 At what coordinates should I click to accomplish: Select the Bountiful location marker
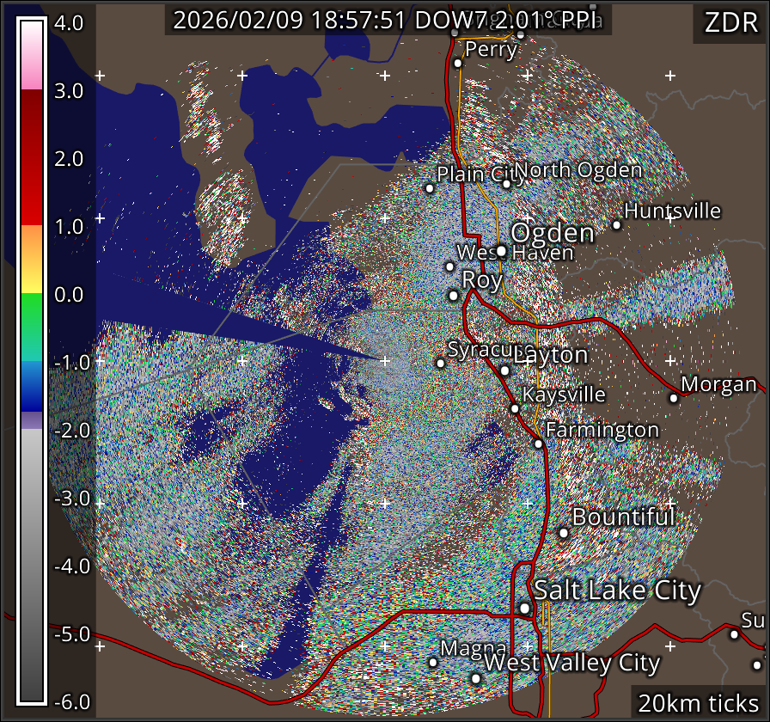(x=564, y=533)
